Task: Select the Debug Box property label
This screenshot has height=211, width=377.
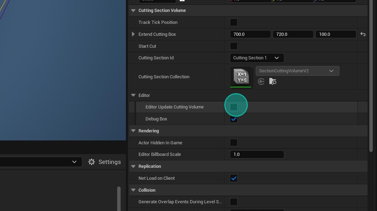Action: pos(156,119)
